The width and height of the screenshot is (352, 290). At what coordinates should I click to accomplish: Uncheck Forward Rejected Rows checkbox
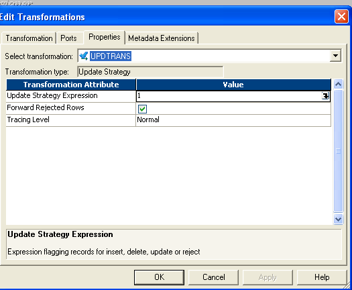(142, 109)
